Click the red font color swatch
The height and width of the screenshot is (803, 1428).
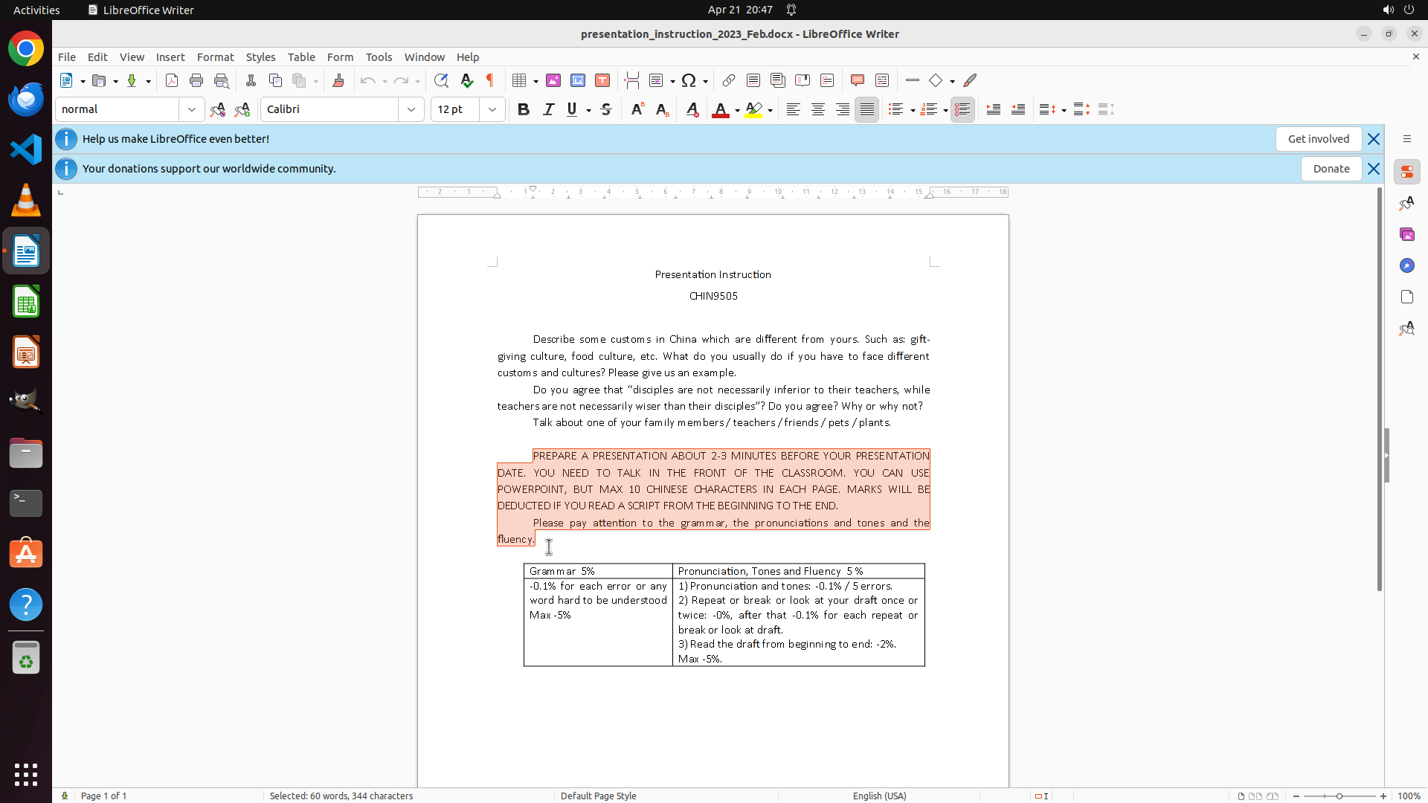(x=720, y=110)
